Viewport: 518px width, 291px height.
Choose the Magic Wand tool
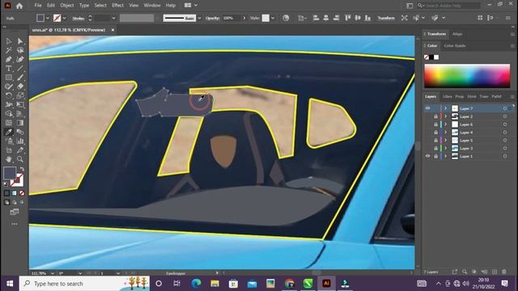point(9,50)
